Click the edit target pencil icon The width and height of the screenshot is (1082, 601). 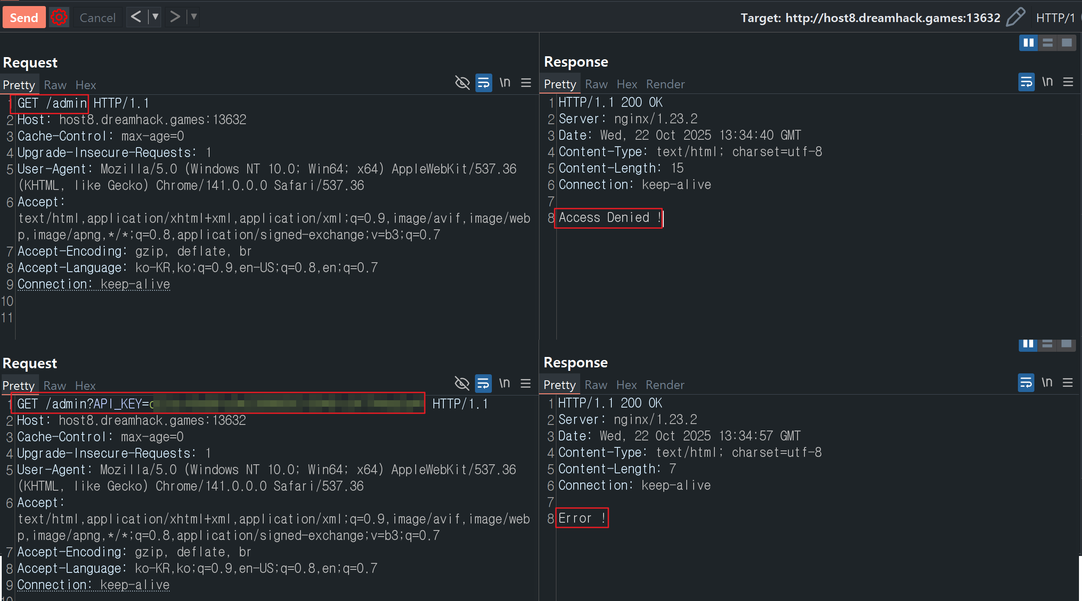(1015, 17)
